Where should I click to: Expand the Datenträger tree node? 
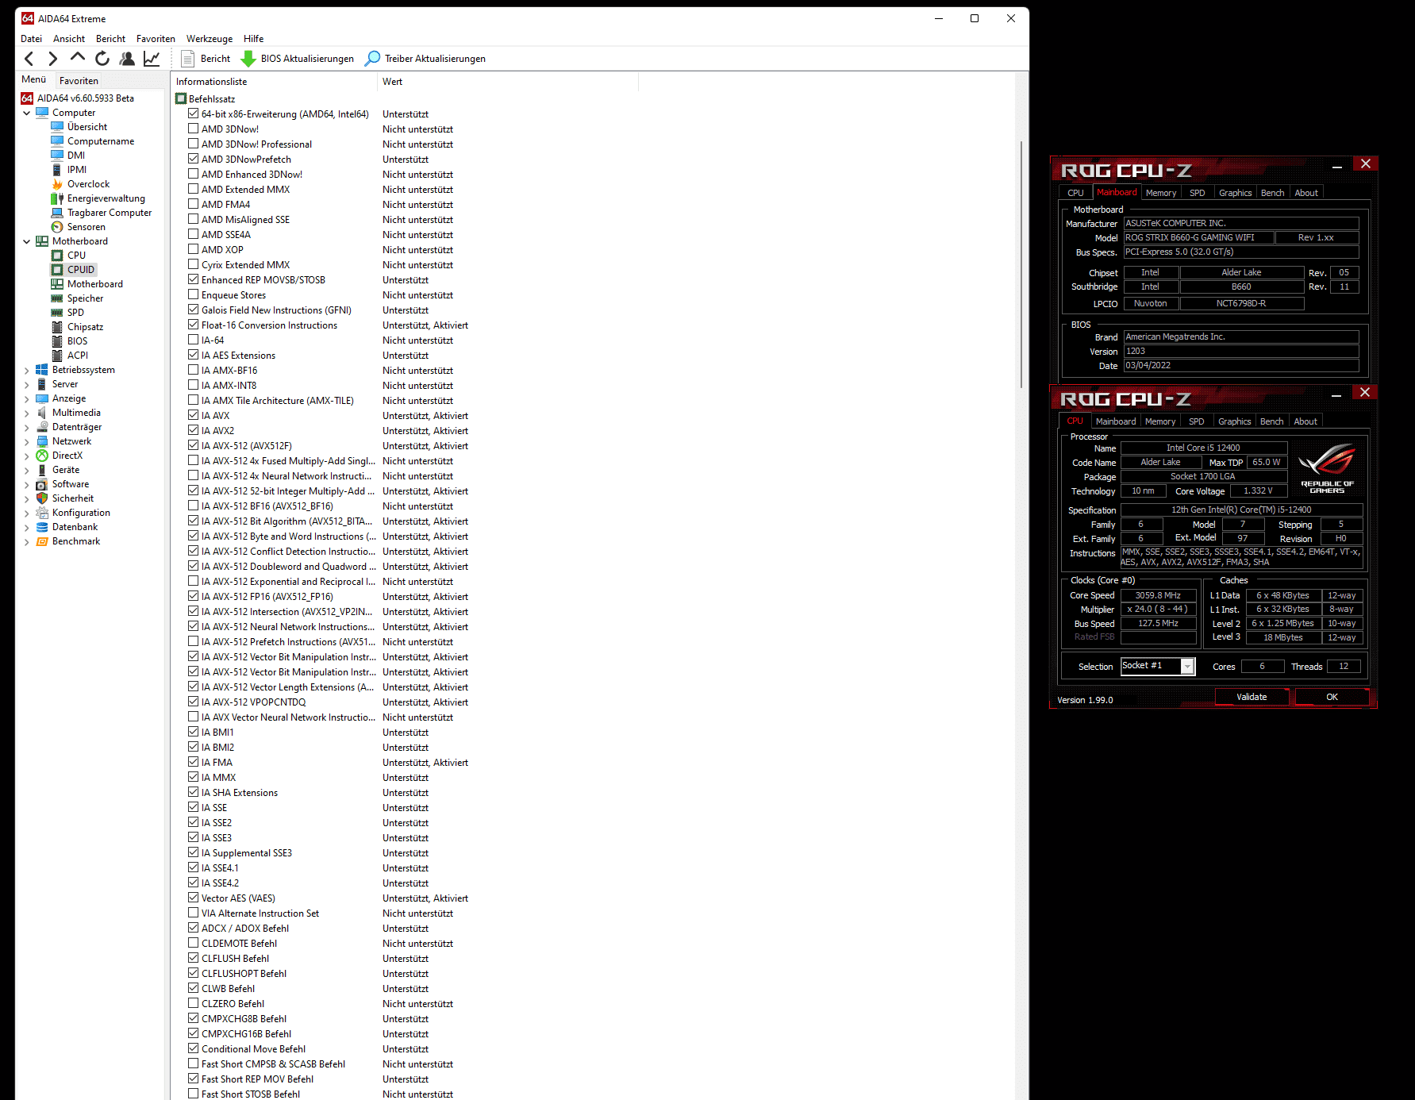click(26, 427)
